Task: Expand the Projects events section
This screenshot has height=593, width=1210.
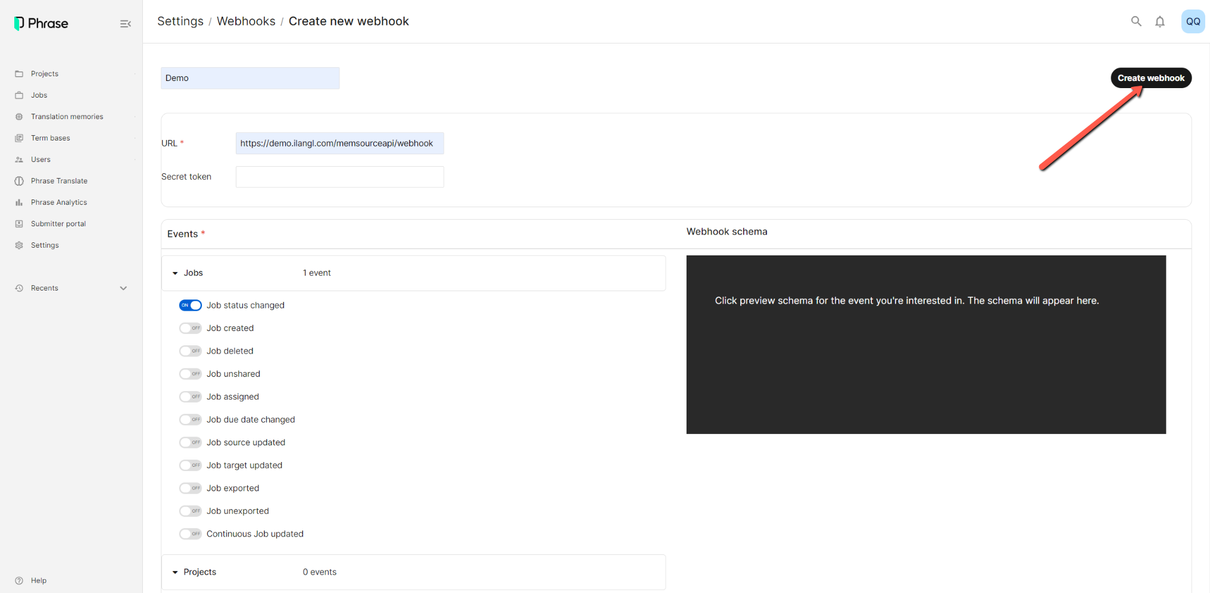Action: click(175, 572)
